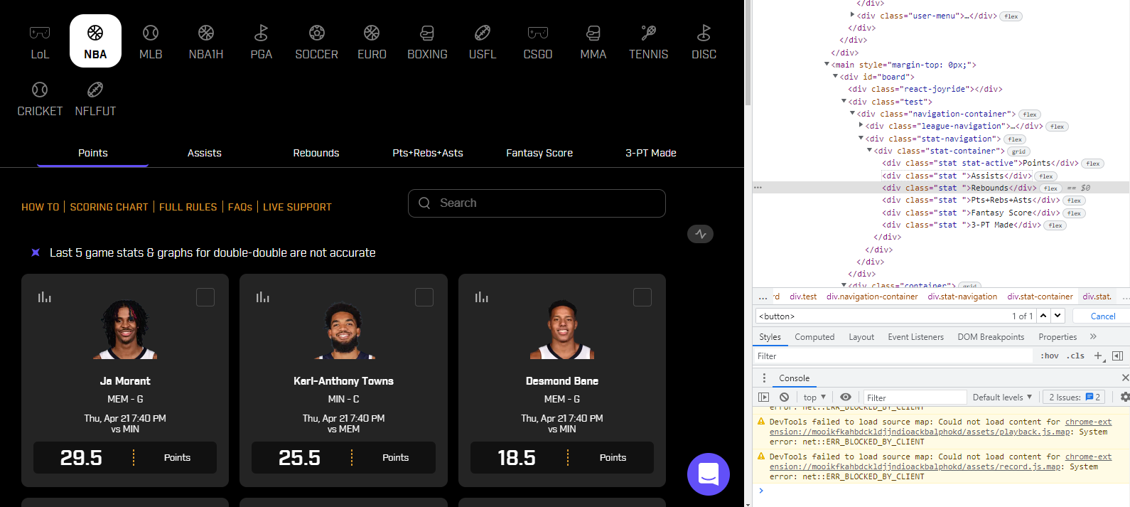Collapse the main element node
The height and width of the screenshot is (507, 1130).
827,64
